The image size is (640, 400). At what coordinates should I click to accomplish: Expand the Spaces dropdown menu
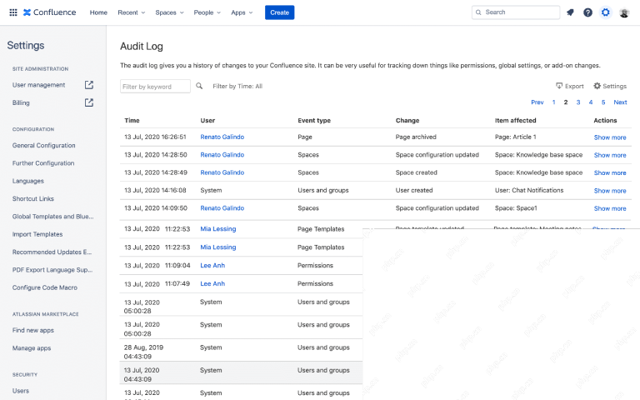pos(169,12)
